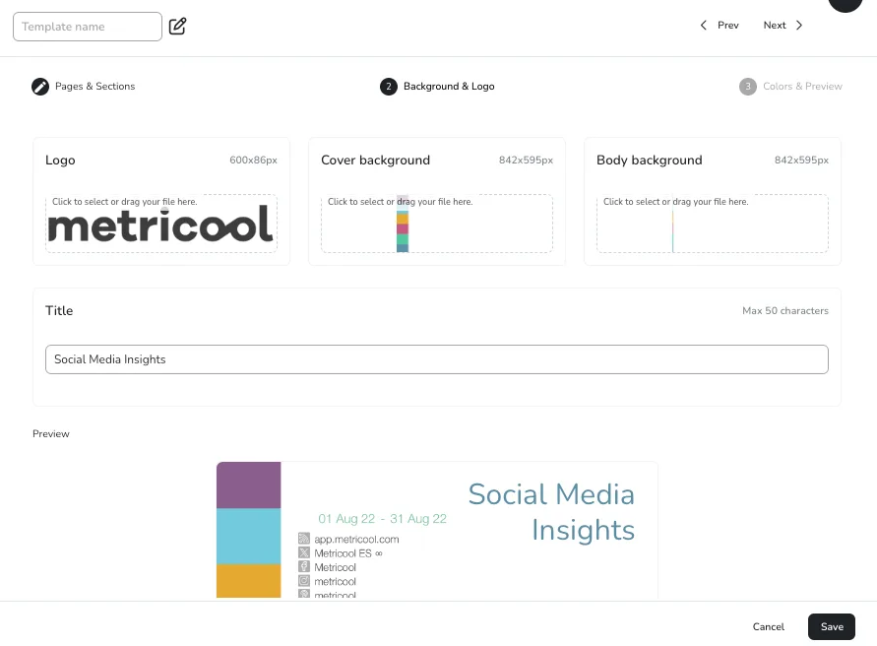Click the Title field containing Social Media Insights

coord(436,359)
